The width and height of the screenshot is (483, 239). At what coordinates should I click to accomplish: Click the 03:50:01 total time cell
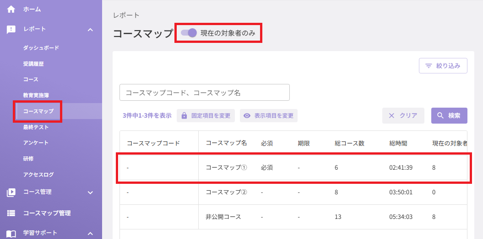point(401,192)
